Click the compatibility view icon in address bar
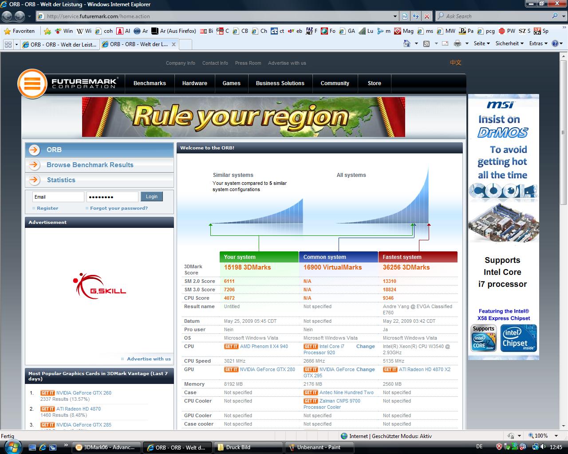The height and width of the screenshot is (454, 568). [x=405, y=16]
